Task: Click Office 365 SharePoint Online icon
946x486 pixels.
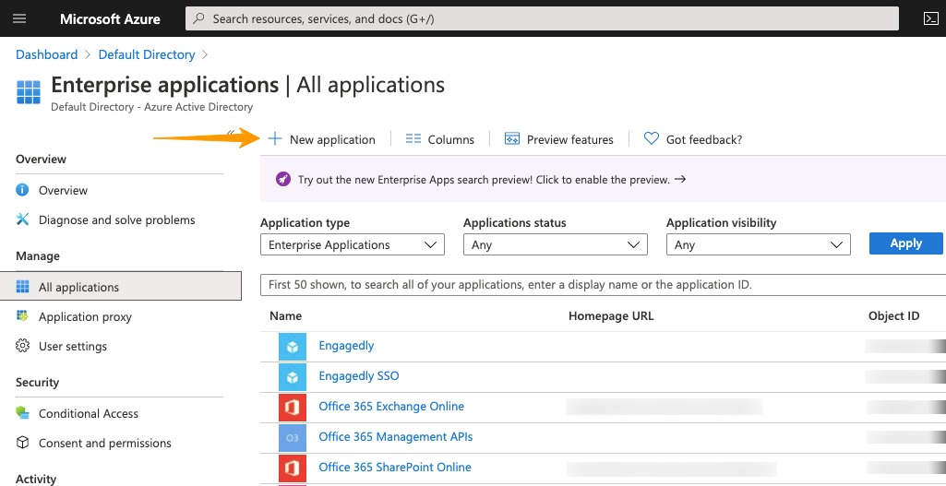Action: pyautogui.click(x=293, y=468)
